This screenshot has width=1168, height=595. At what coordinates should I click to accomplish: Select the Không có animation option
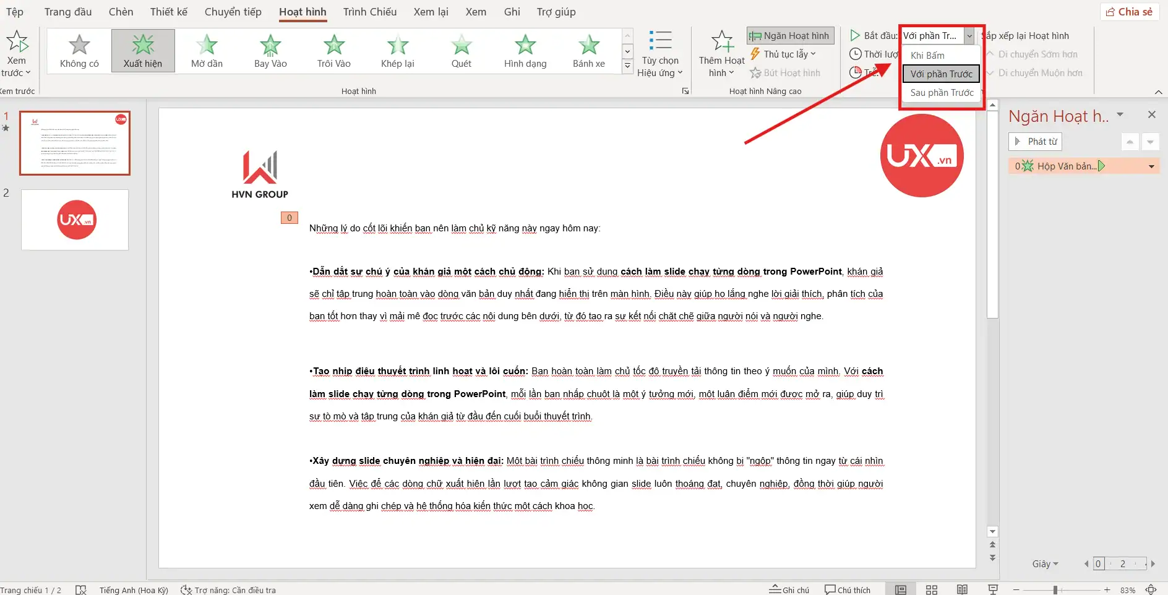point(79,51)
